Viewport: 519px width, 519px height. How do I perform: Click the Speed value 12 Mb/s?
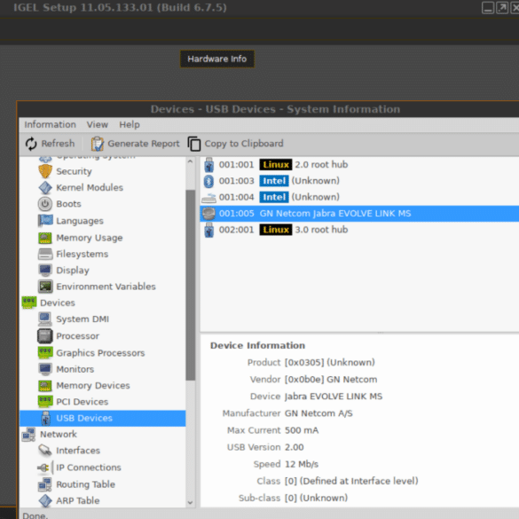(x=302, y=464)
